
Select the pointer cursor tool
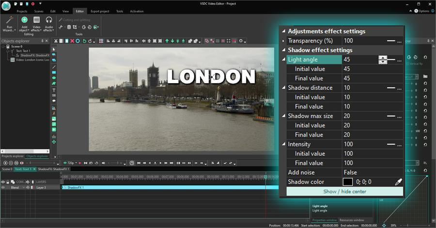pyautogui.click(x=54, y=49)
